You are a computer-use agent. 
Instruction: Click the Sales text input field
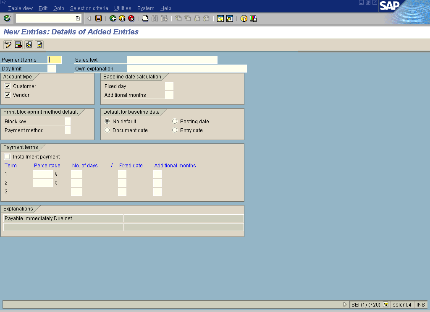pos(172,60)
